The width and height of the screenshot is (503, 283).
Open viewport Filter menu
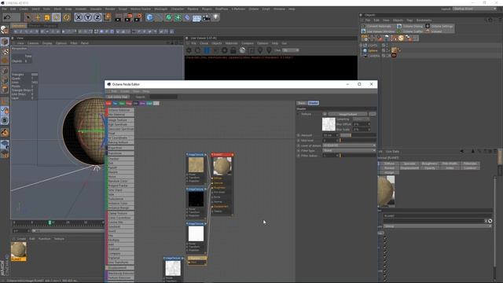click(x=74, y=43)
